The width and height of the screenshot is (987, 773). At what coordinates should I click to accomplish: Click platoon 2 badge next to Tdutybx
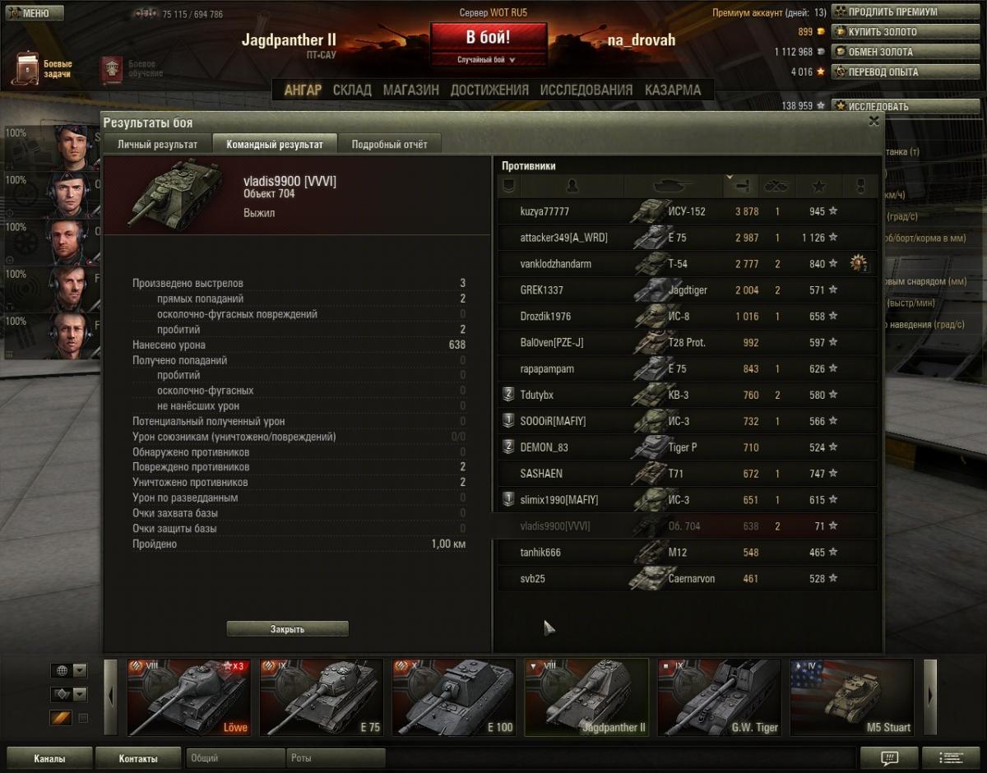coord(508,395)
